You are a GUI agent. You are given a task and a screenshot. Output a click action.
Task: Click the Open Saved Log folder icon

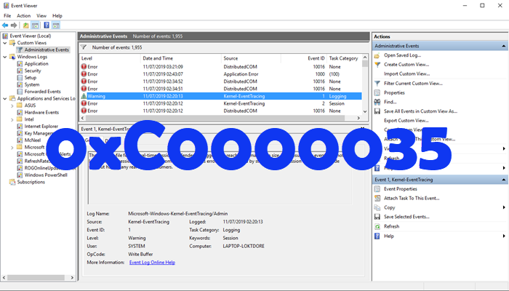click(377, 55)
